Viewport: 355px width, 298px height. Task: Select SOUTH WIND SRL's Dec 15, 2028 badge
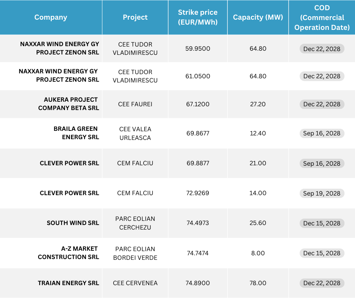(322, 223)
